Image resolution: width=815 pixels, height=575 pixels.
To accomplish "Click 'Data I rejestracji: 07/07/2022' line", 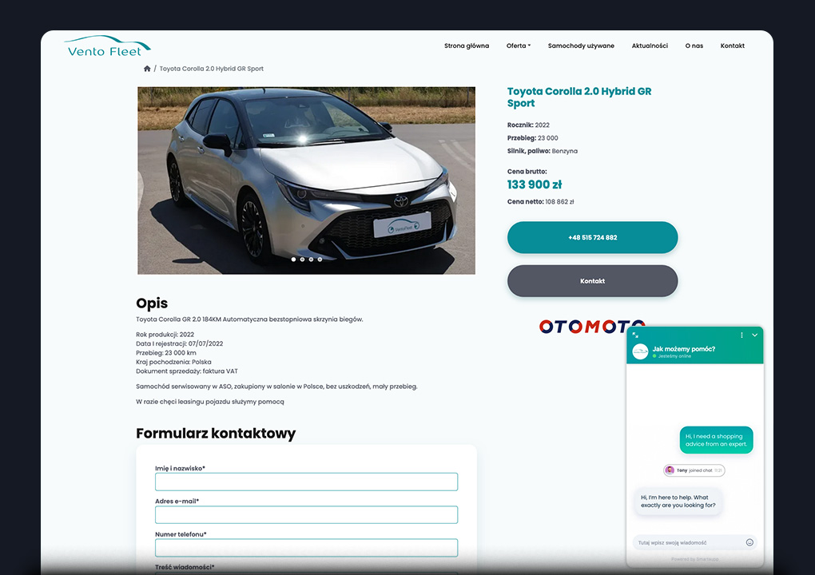I will [x=179, y=343].
